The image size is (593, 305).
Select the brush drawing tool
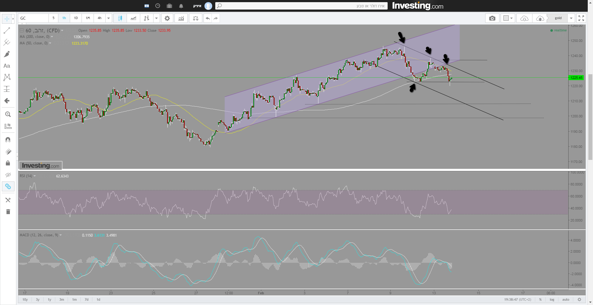click(7, 54)
